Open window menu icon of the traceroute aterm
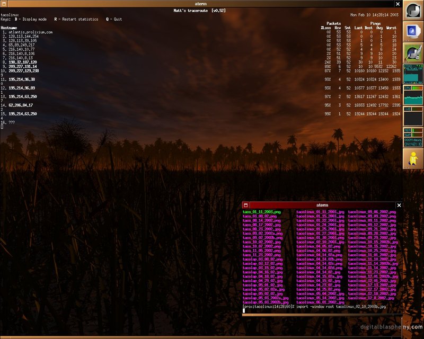The image size is (424, 339). pos(4,4)
